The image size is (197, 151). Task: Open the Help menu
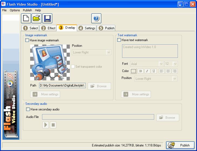click(x=38, y=10)
